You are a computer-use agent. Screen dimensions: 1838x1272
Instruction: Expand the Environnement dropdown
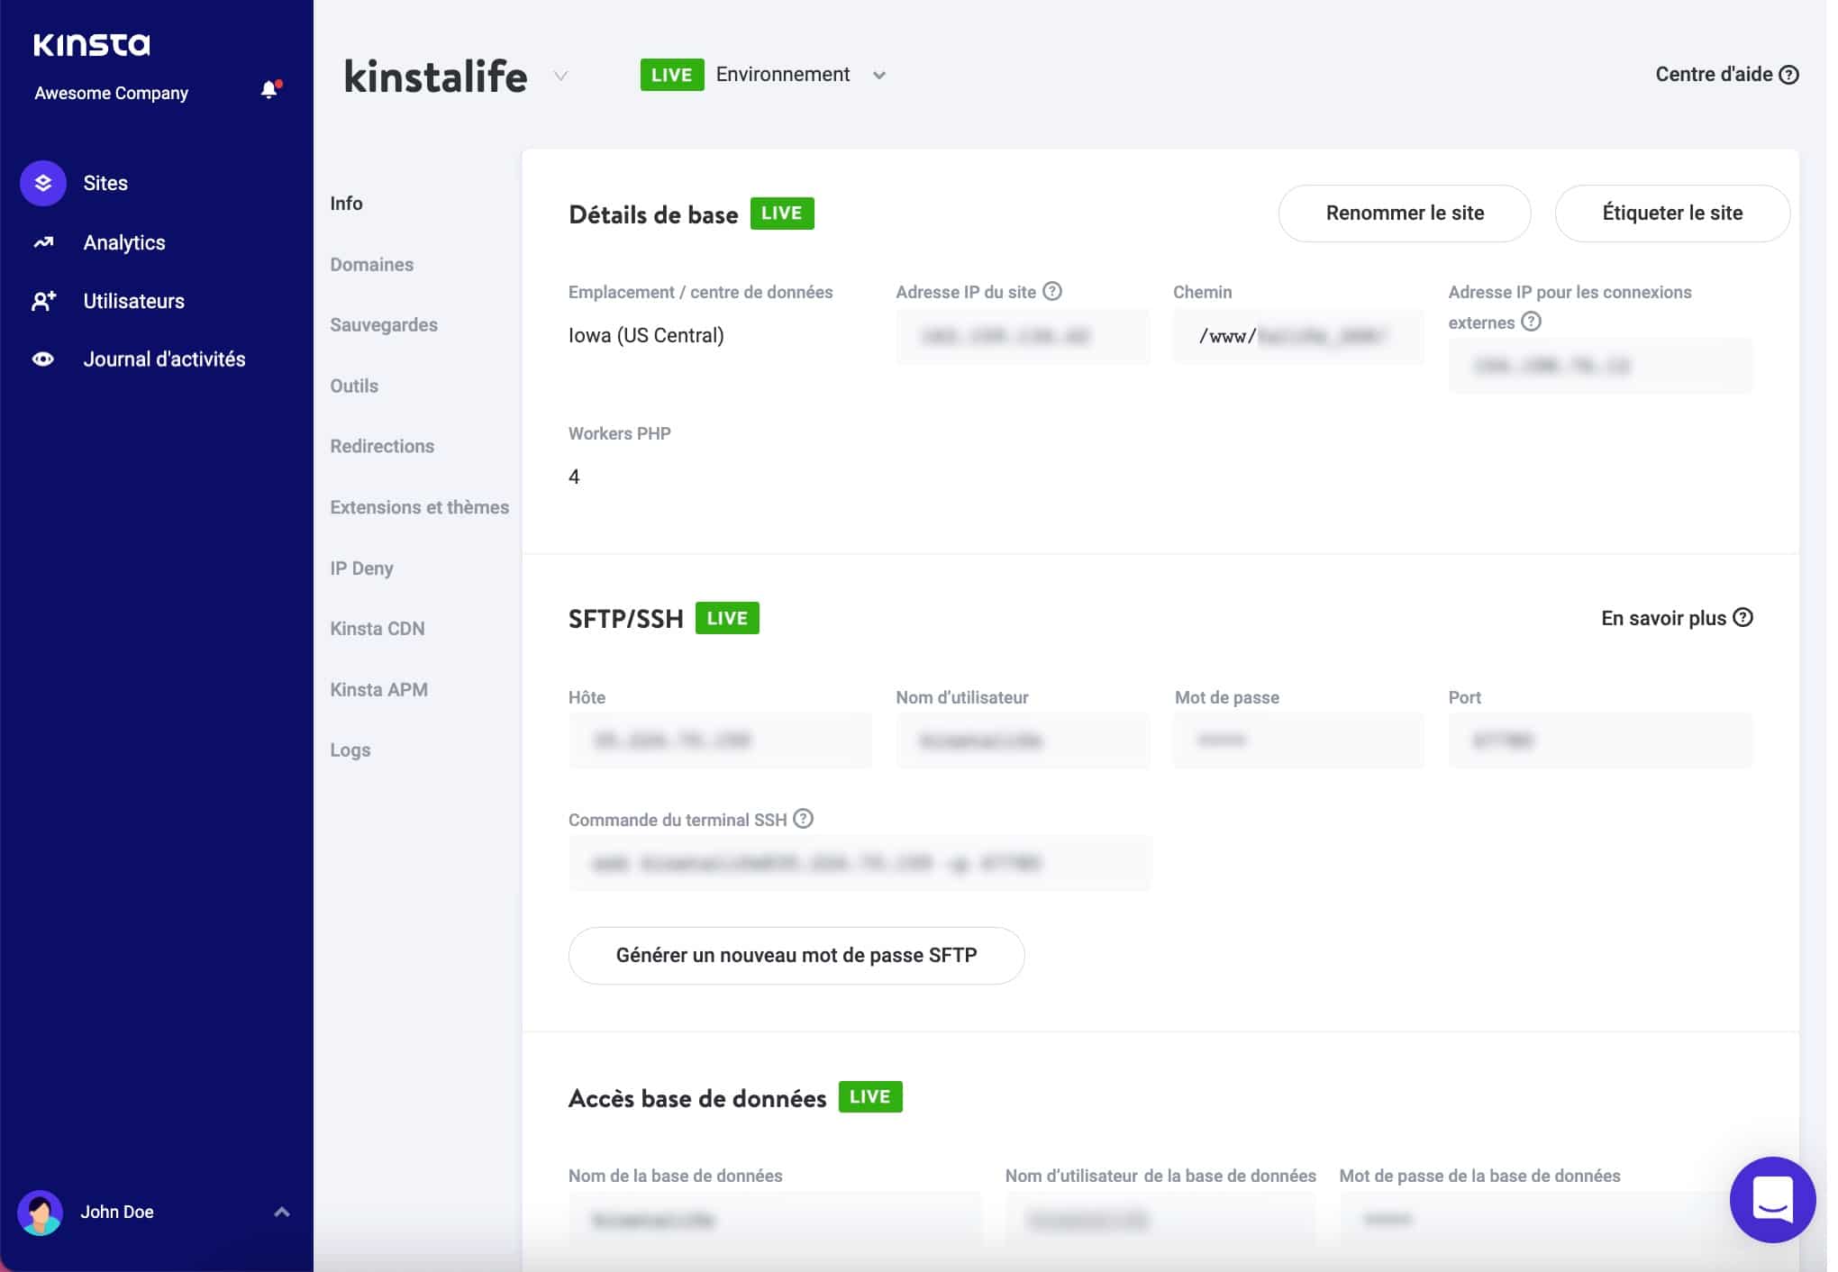880,76
